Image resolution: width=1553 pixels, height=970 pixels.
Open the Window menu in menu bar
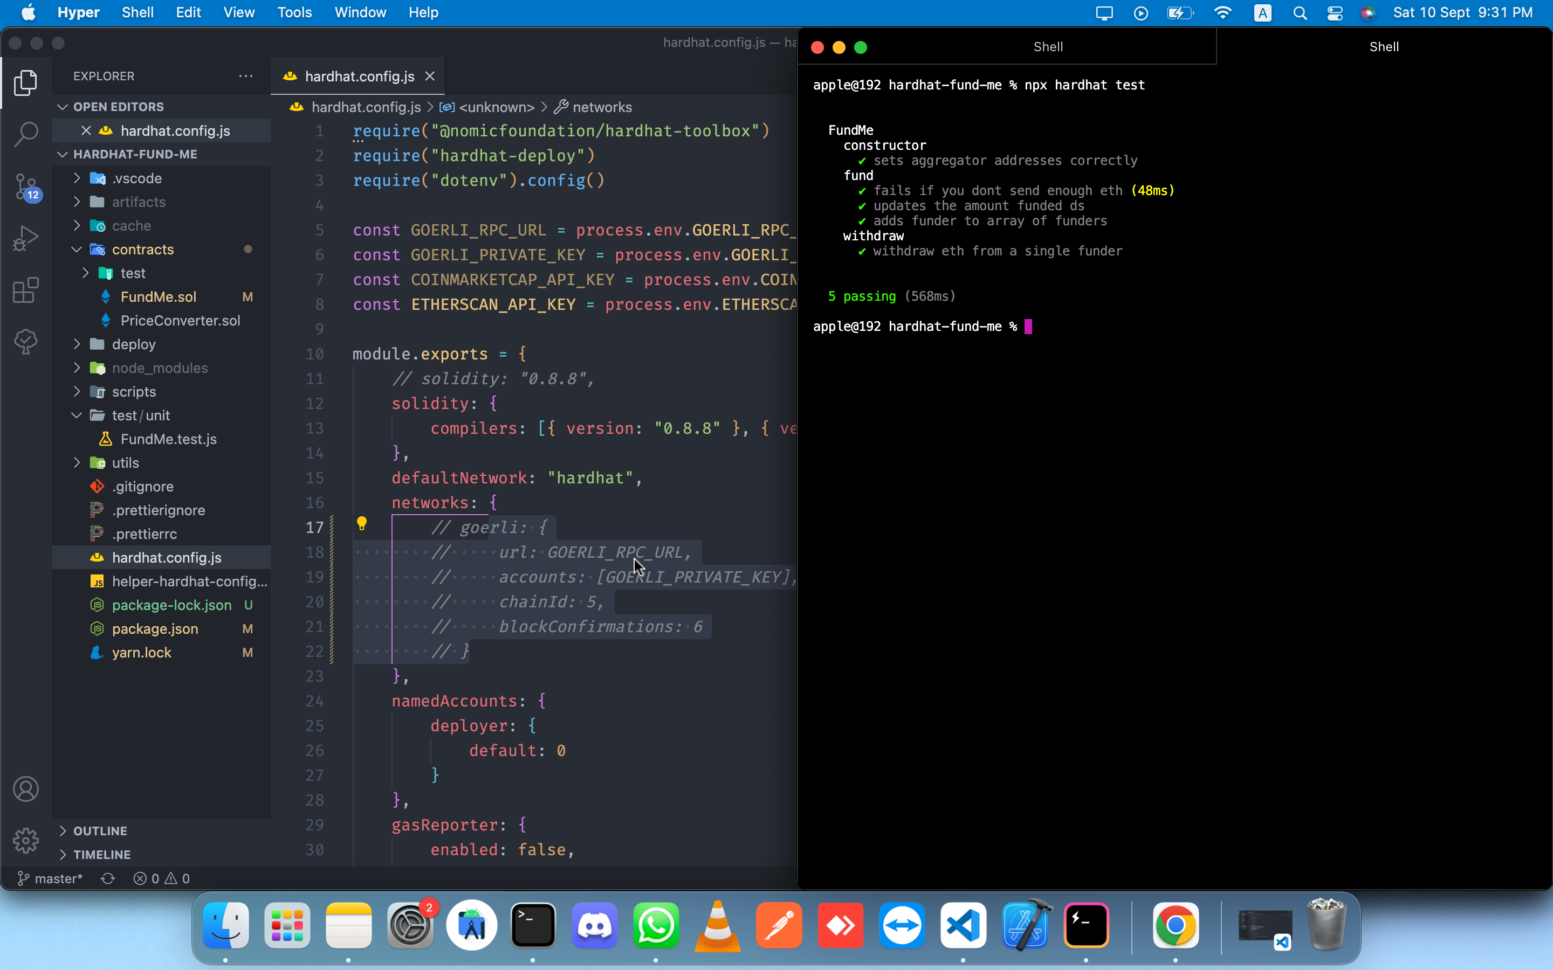pyautogui.click(x=360, y=13)
